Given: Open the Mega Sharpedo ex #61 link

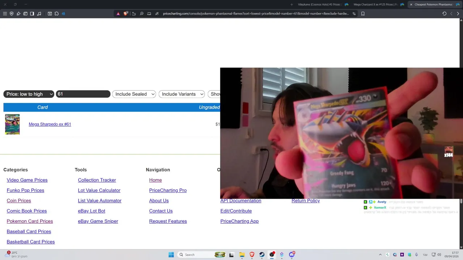Looking at the screenshot, I should point(50,124).
